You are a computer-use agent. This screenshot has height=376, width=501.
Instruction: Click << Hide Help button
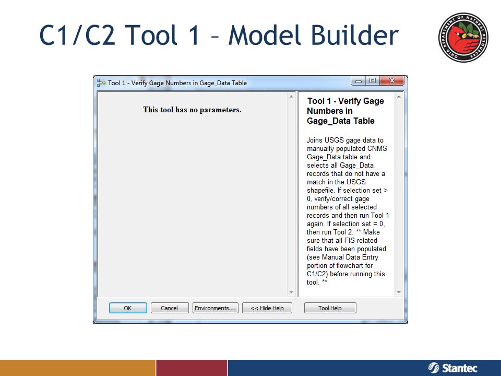[x=267, y=308]
